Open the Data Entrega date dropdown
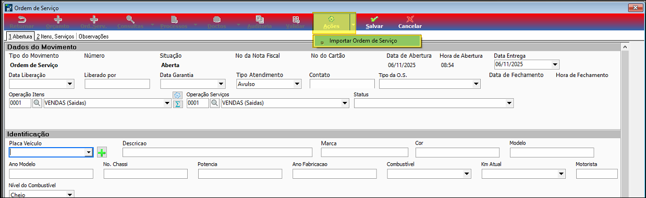The height and width of the screenshot is (198, 646). pos(555,65)
